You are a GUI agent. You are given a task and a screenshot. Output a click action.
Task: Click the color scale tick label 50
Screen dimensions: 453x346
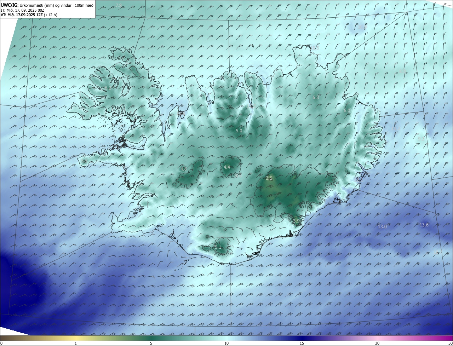point(451,343)
